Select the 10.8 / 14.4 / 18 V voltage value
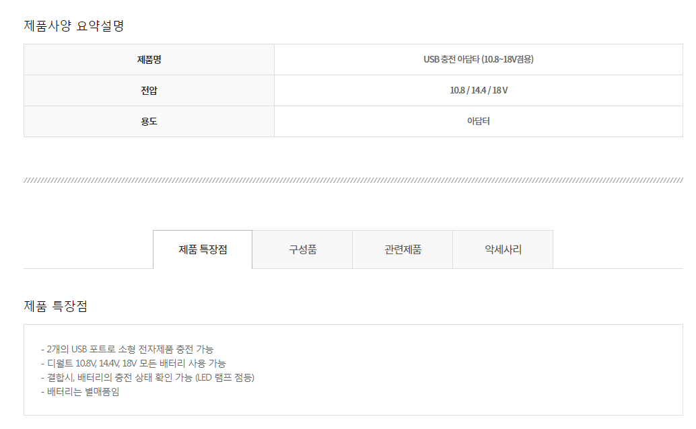The width and height of the screenshot is (696, 429). click(x=479, y=90)
